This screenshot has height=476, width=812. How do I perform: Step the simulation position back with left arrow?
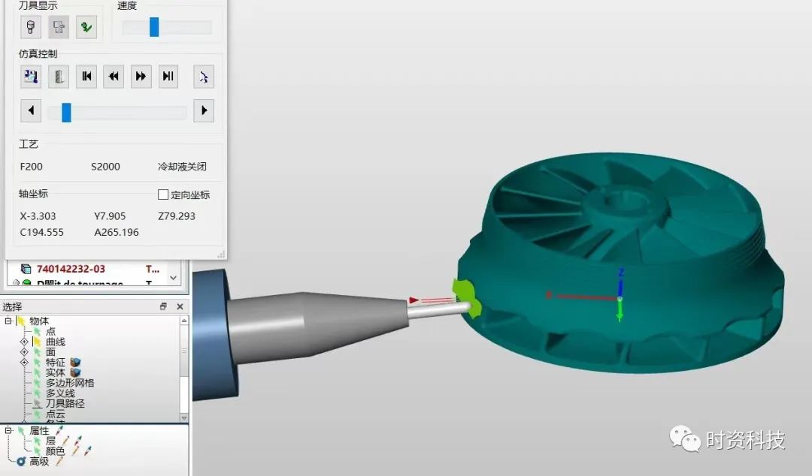[31, 110]
